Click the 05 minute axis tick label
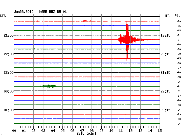 coord(62,130)
